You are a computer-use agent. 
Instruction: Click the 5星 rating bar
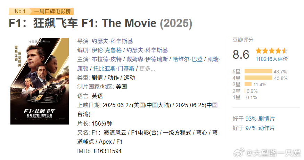tap(258, 71)
